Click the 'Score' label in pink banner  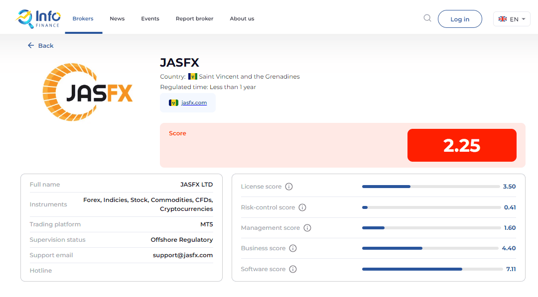coord(177,133)
